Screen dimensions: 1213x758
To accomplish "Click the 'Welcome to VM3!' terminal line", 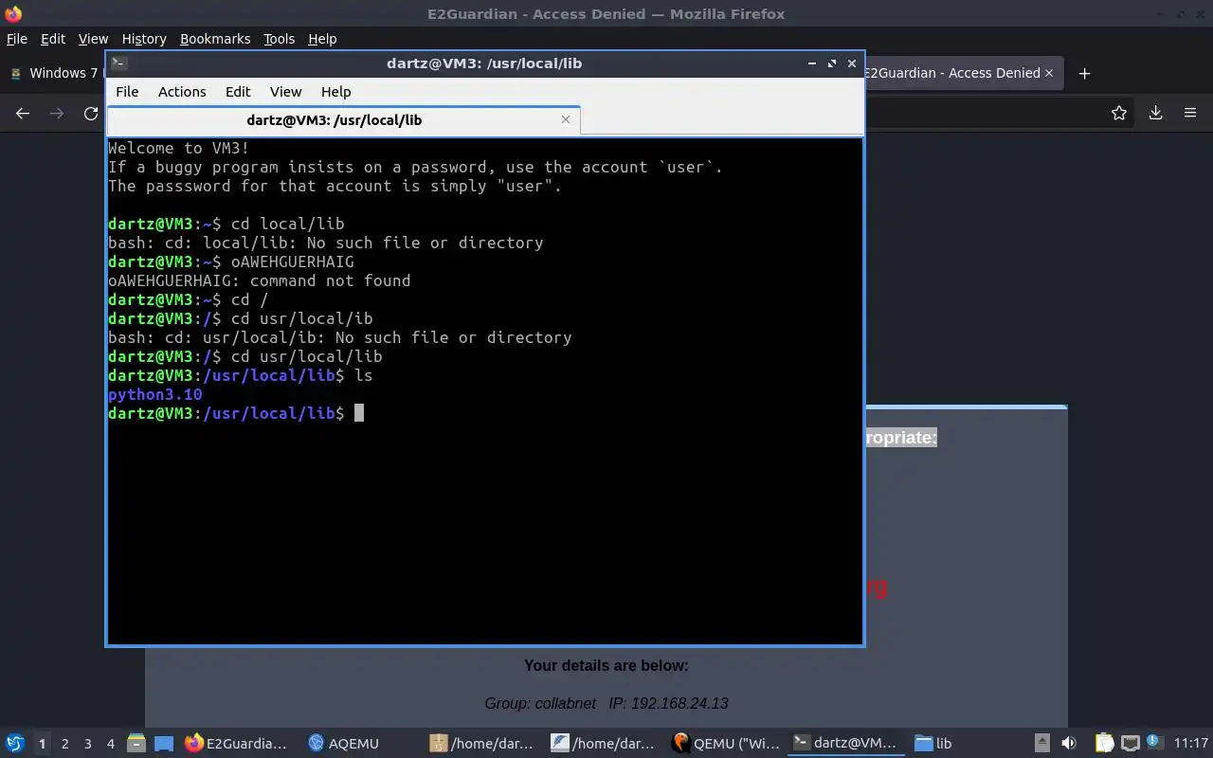I will coord(179,148).
